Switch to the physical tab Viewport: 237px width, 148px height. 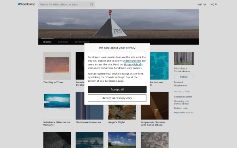coord(63,42)
